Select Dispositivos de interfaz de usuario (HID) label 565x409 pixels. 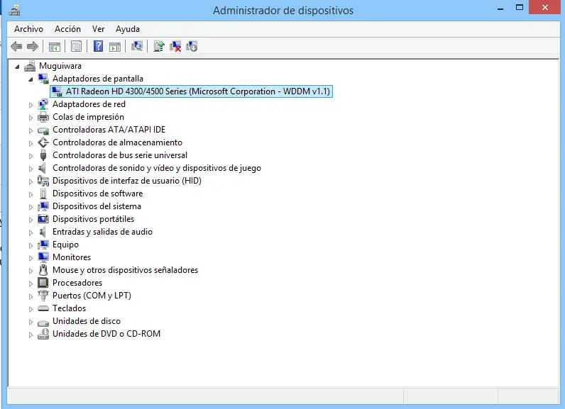pos(127,181)
